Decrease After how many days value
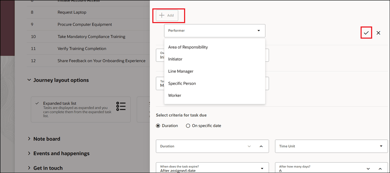390x173 pixels. (x=368, y=168)
